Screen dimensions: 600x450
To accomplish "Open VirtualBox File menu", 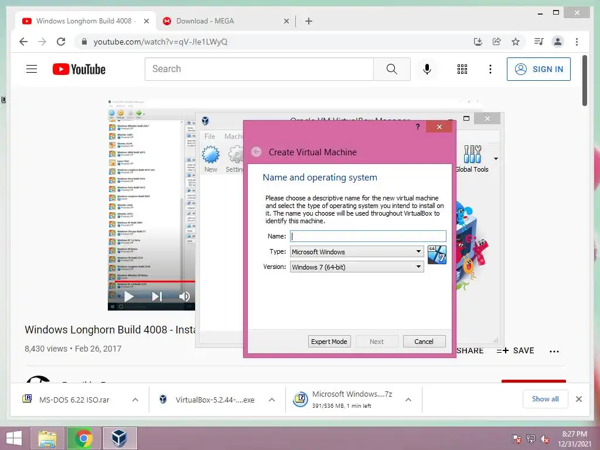I will pyautogui.click(x=210, y=136).
